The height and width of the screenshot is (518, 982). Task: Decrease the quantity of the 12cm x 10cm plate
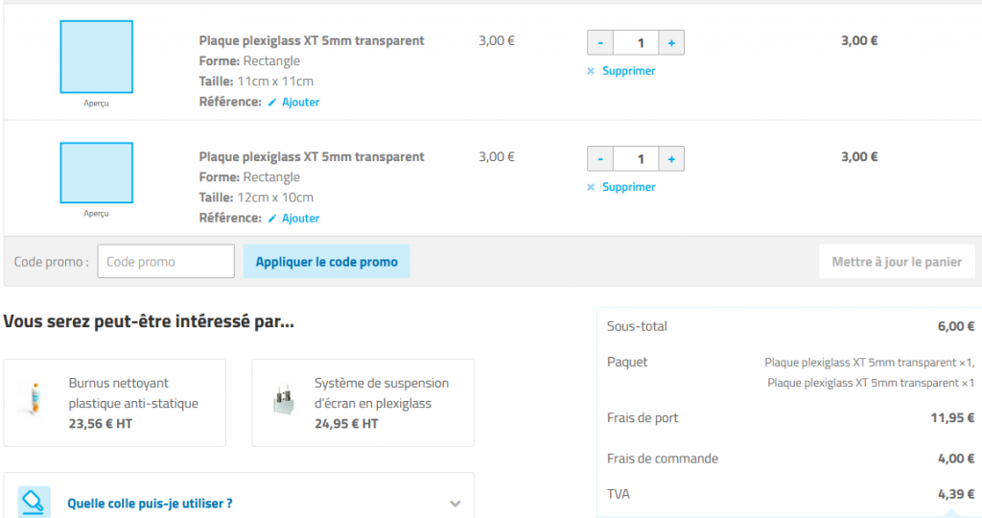[600, 159]
